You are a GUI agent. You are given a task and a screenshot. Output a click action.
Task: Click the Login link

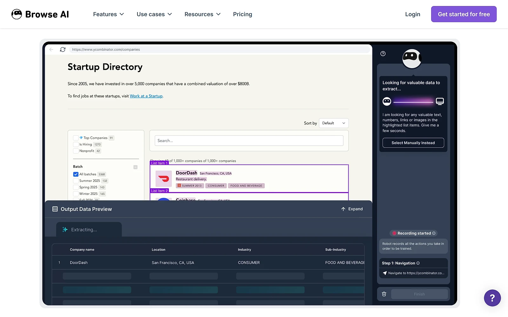tap(412, 14)
